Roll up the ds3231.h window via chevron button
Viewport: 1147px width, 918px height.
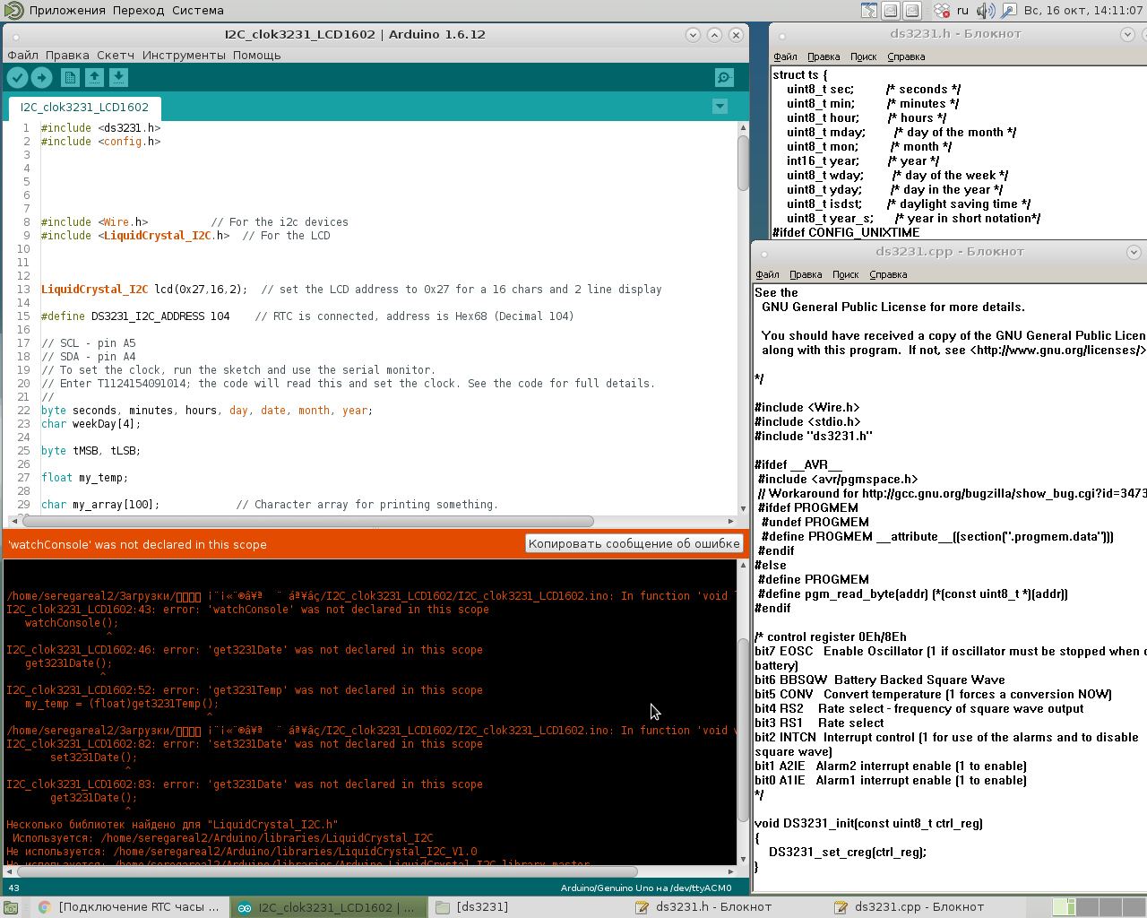tap(1128, 34)
